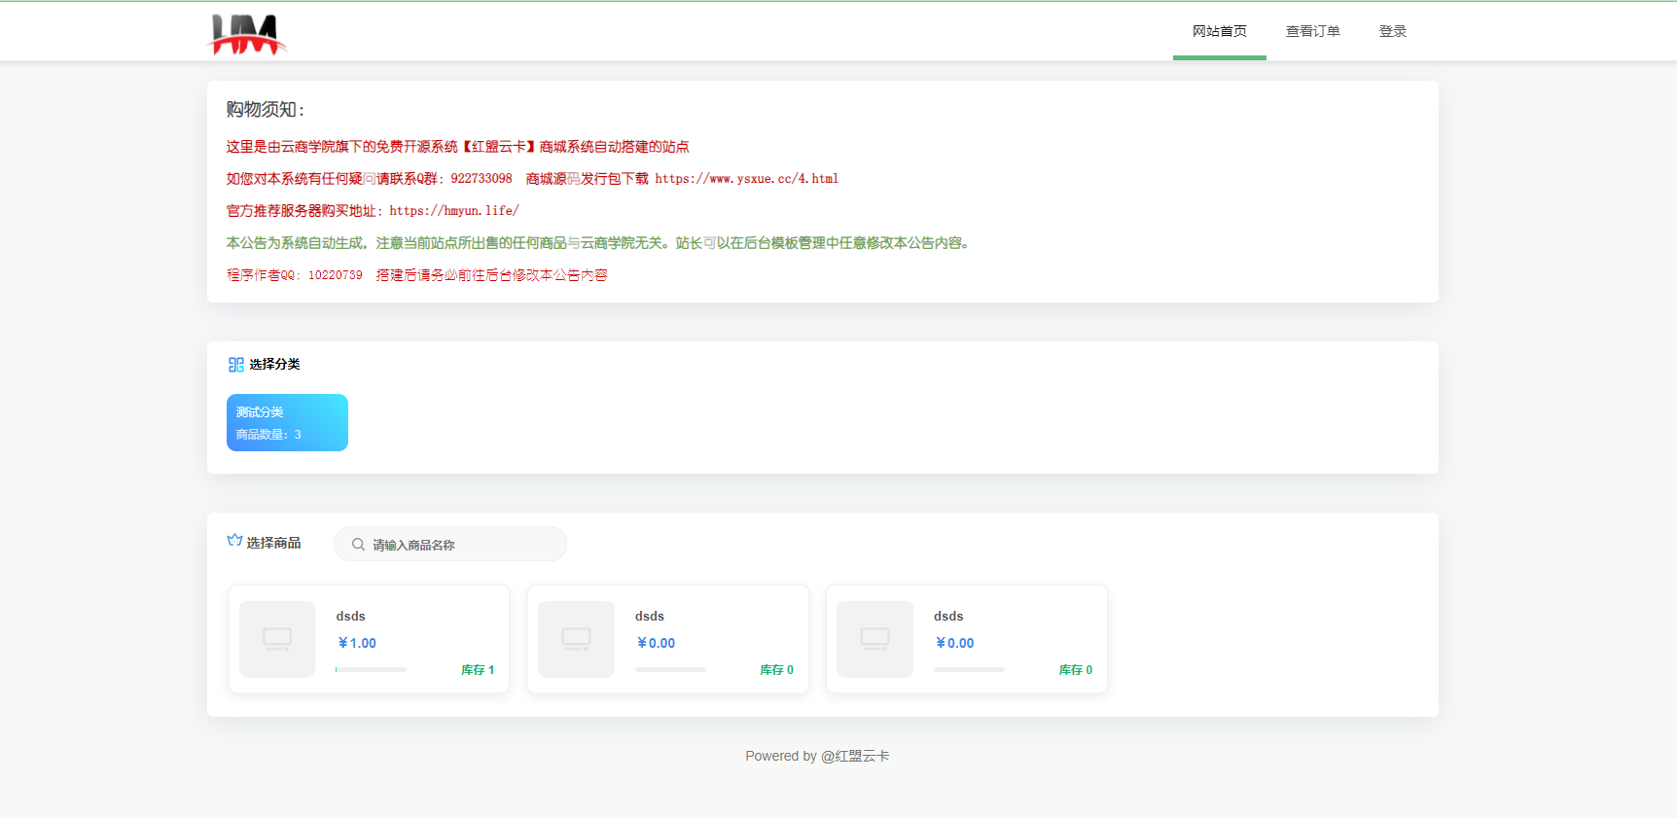Open the 网站首页 tab

point(1219,31)
